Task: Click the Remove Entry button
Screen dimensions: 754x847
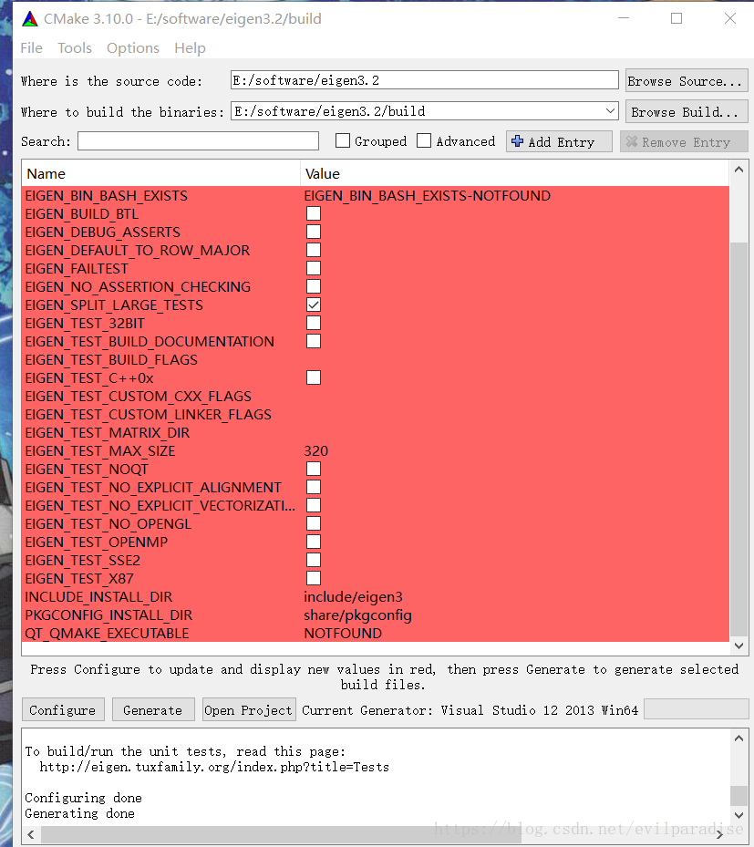Action: (x=684, y=141)
